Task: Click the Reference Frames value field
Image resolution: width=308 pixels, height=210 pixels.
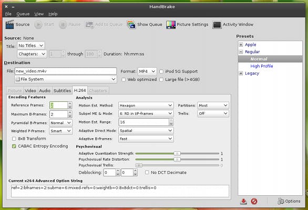Action: pos(58,106)
